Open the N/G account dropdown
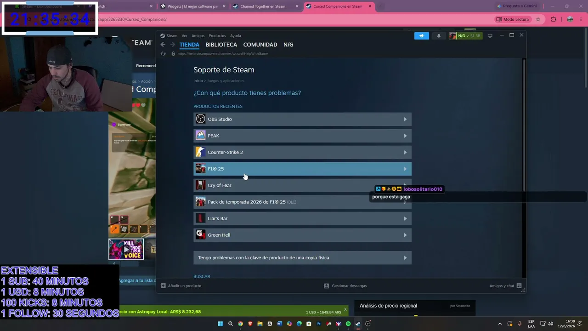Image resolution: width=588 pixels, height=331 pixels. click(x=463, y=35)
